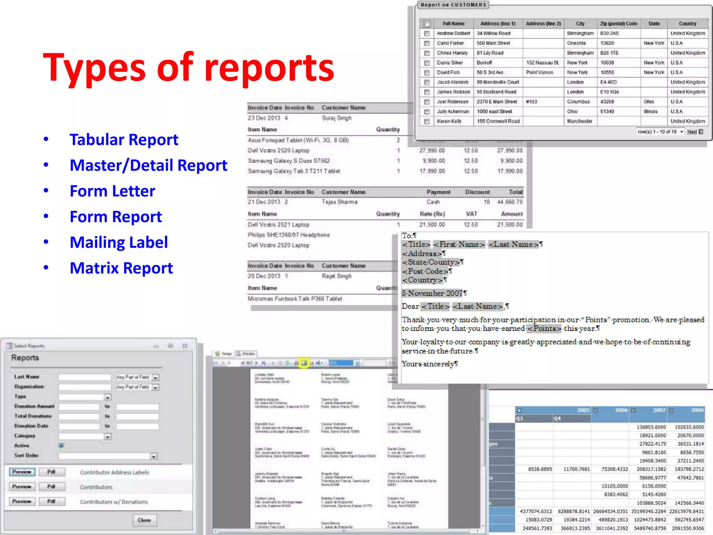Check the Jacob Hamish row checkbox
Image resolution: width=713 pixels, height=535 pixels.
[427, 82]
